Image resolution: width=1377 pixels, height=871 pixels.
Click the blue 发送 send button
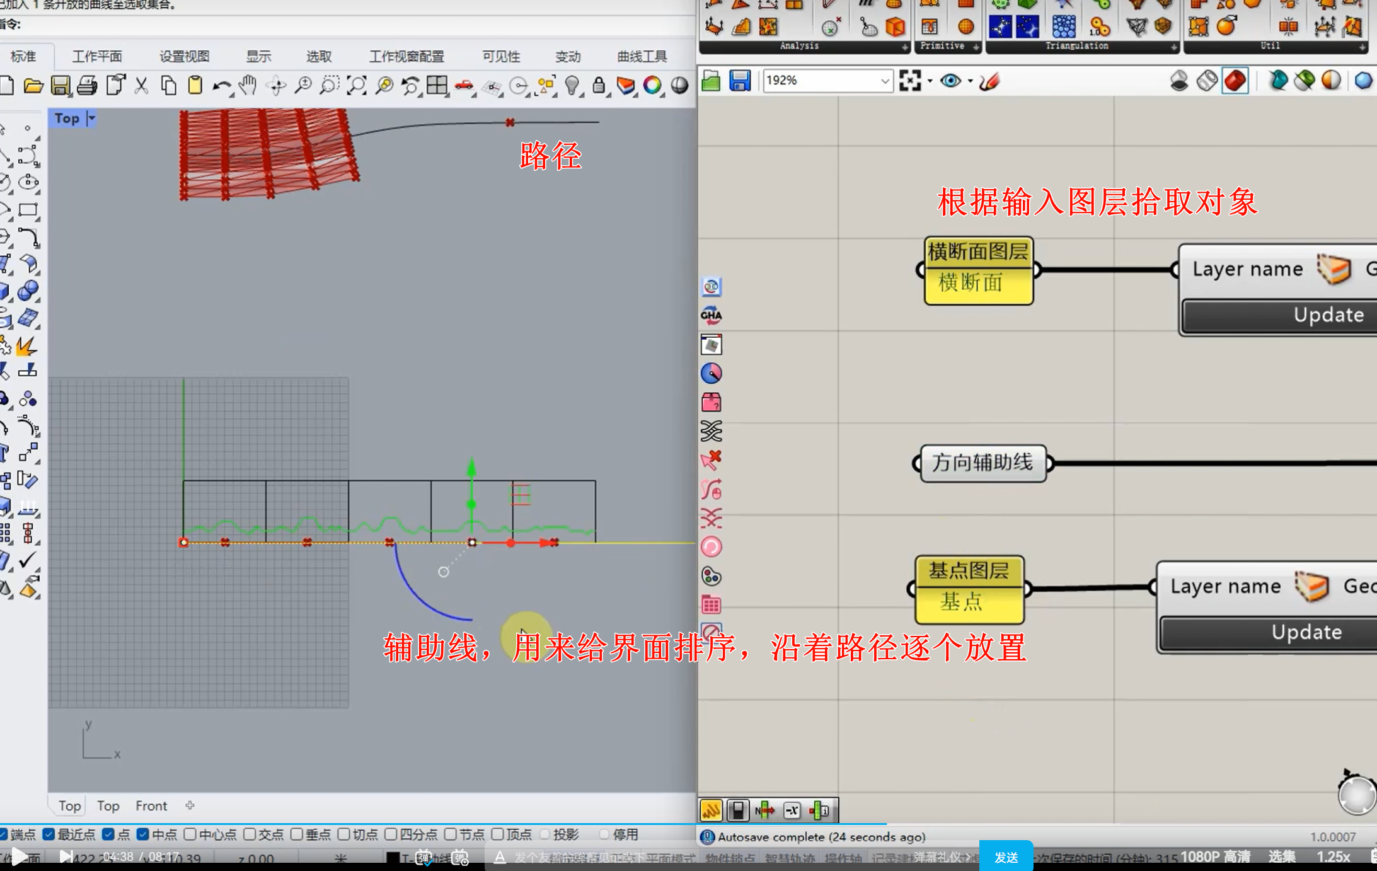coord(1006,857)
